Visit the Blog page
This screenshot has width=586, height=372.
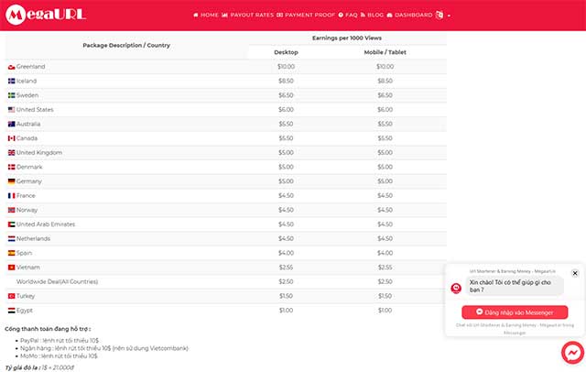pyautogui.click(x=372, y=16)
